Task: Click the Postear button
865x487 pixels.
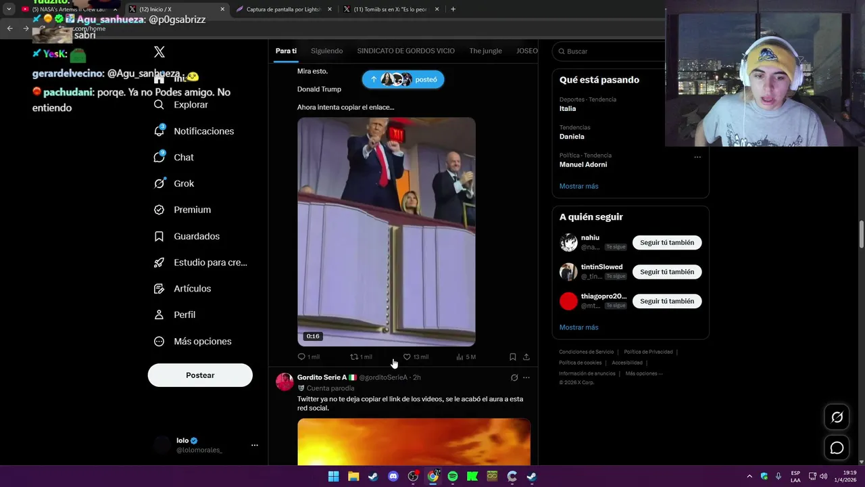Action: click(x=200, y=375)
